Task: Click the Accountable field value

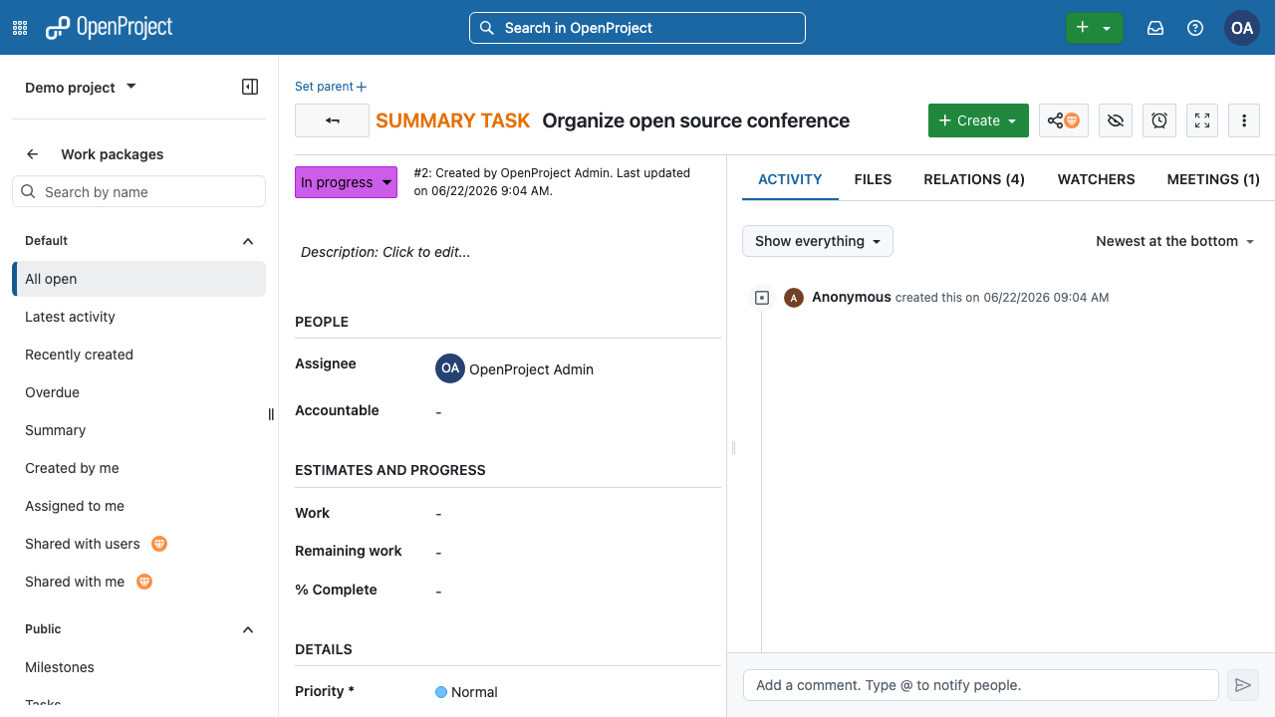Action: [438, 411]
